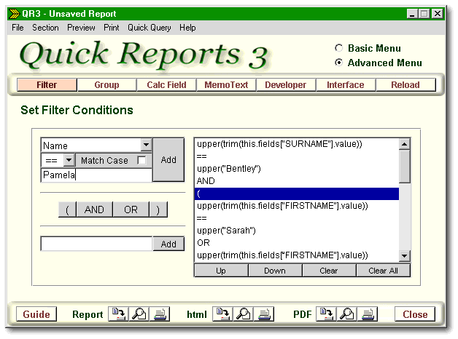Open the PDF preview magnifier icon
Image resolution: width=458 pixels, height=339 pixels.
click(x=346, y=314)
